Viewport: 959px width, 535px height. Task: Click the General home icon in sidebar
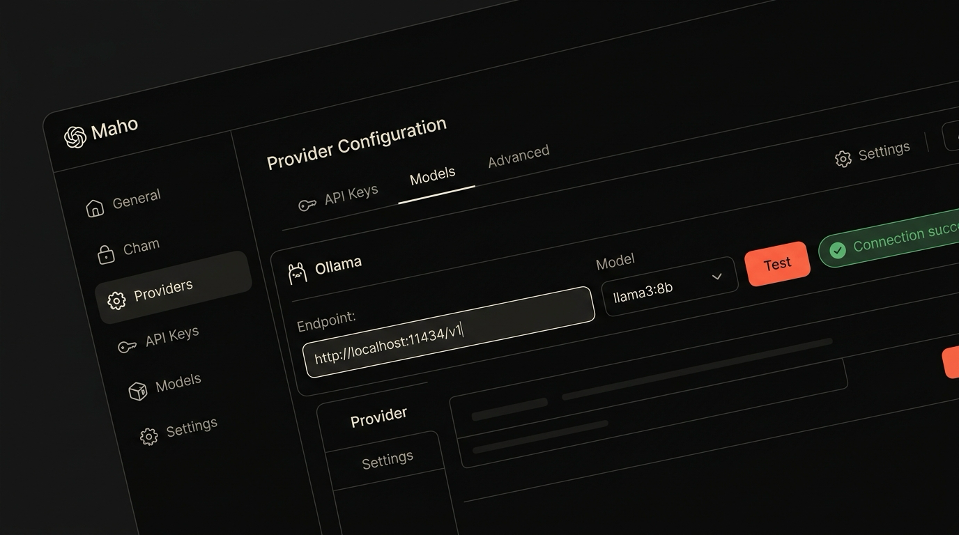point(95,208)
